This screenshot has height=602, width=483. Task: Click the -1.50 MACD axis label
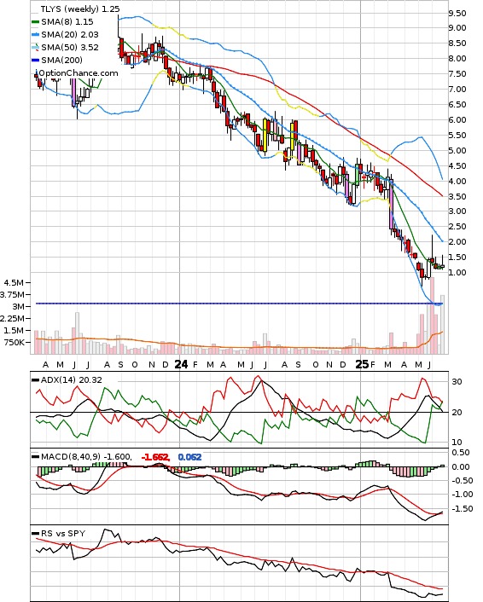point(463,509)
